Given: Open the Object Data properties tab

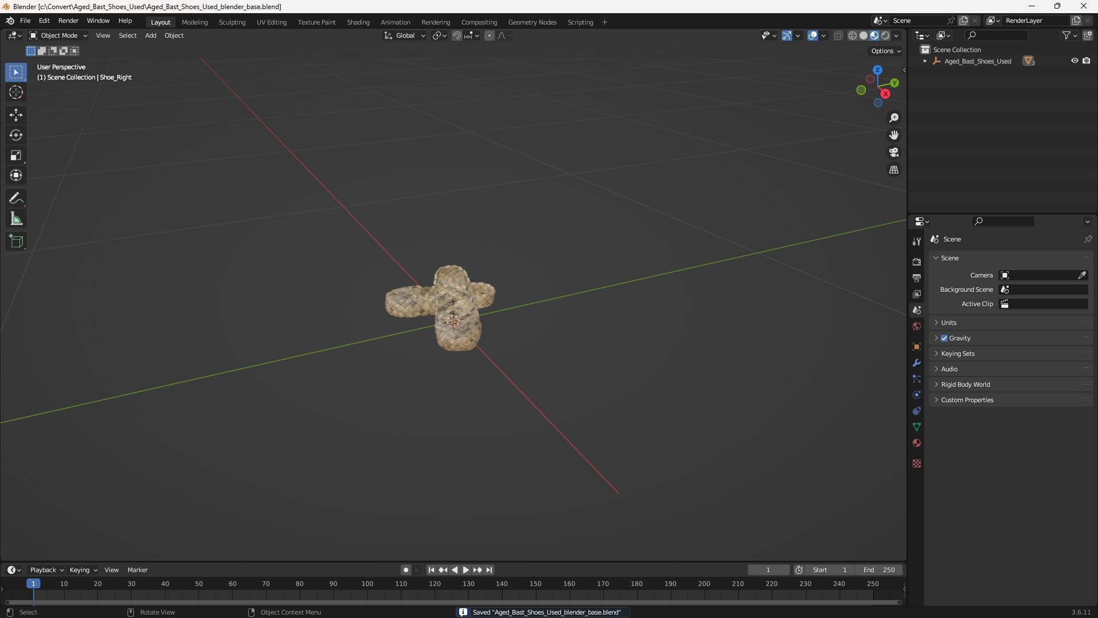Looking at the screenshot, I should pyautogui.click(x=917, y=427).
